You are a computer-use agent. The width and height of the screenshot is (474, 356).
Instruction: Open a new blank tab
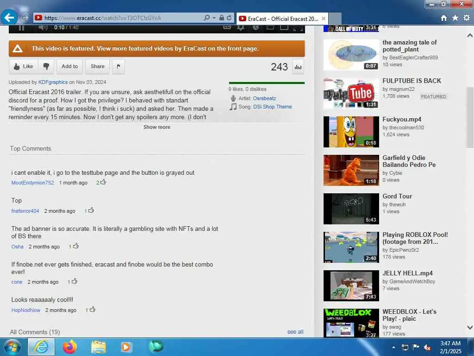point(335,19)
